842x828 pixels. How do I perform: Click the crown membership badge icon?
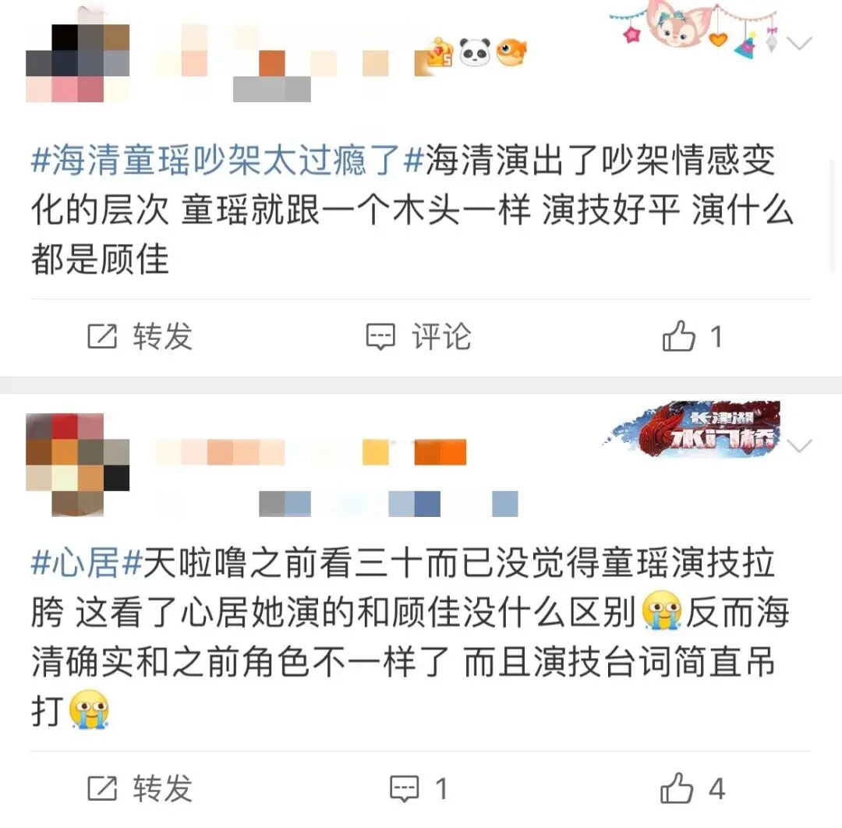439,53
